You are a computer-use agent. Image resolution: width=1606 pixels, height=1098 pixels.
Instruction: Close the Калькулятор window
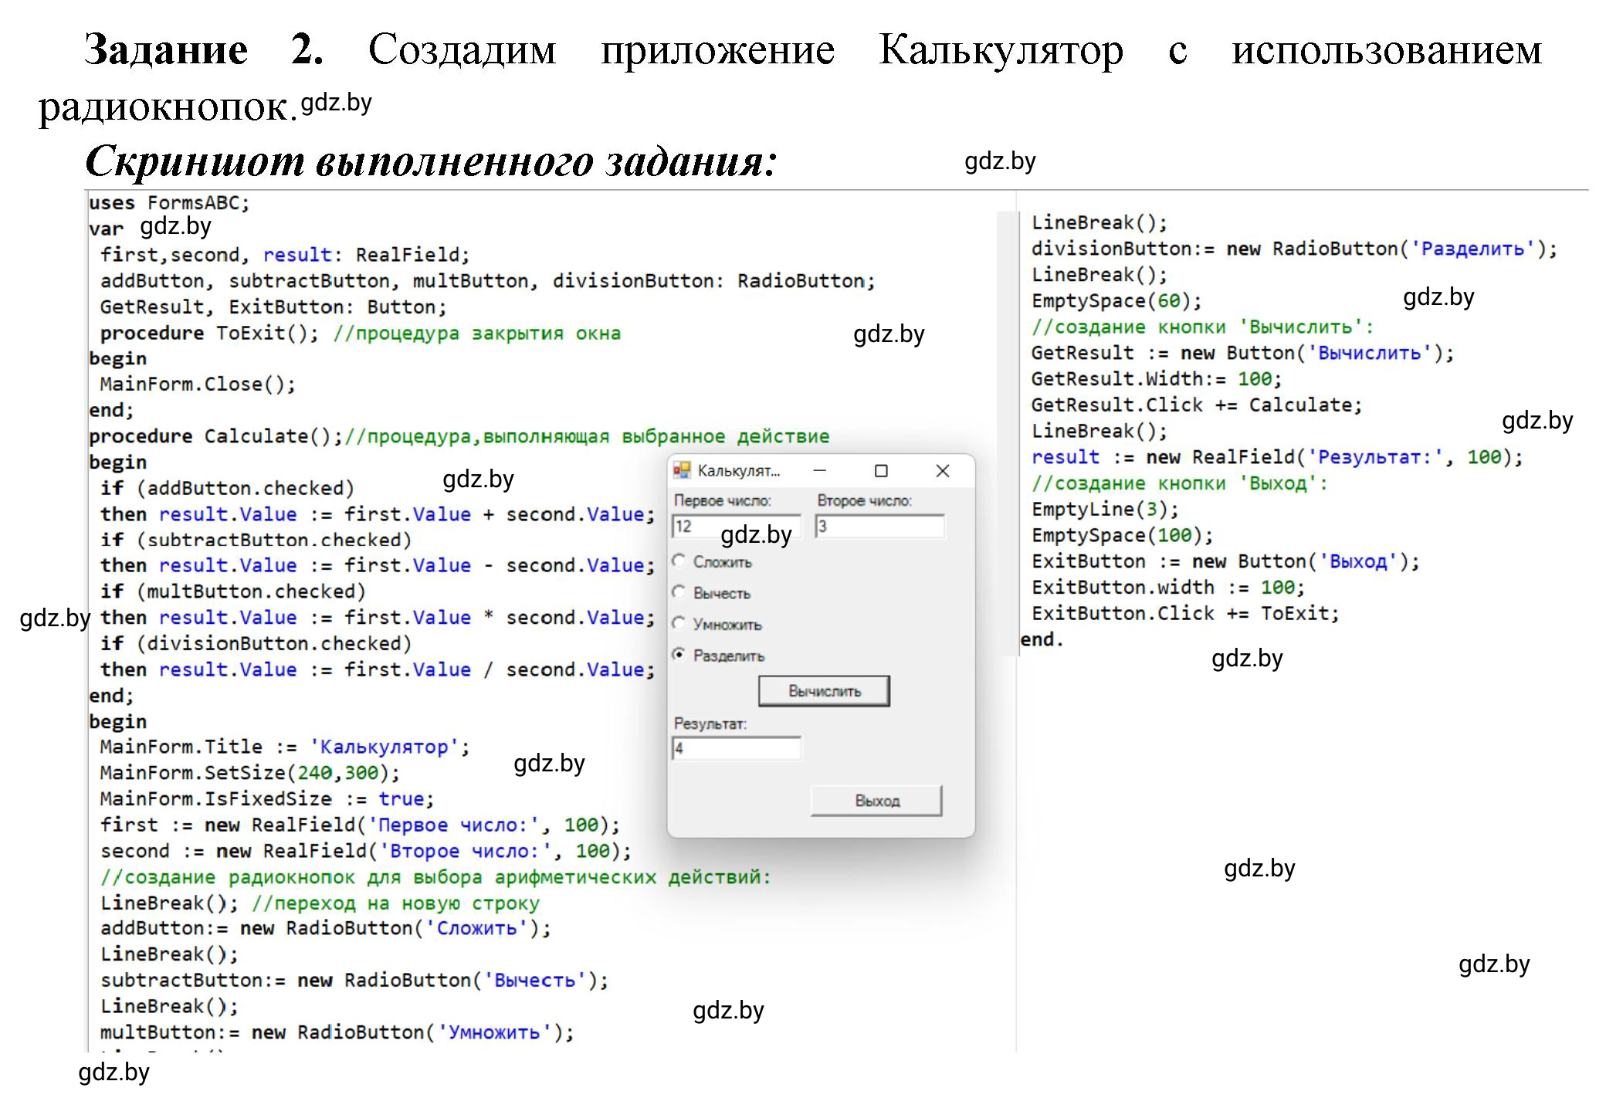(943, 470)
